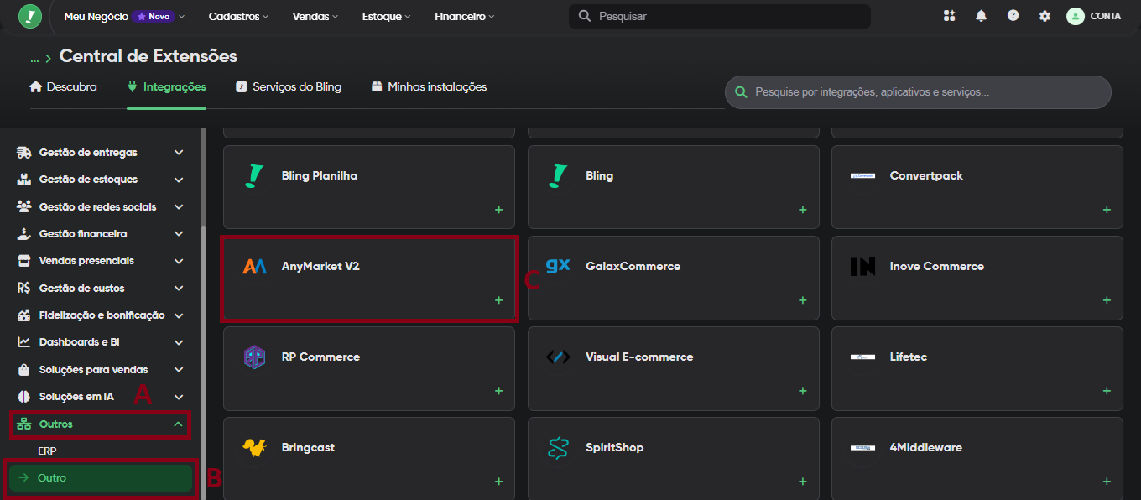1141x500 pixels.
Task: Open the Visual E-commerce card title
Action: pos(639,357)
